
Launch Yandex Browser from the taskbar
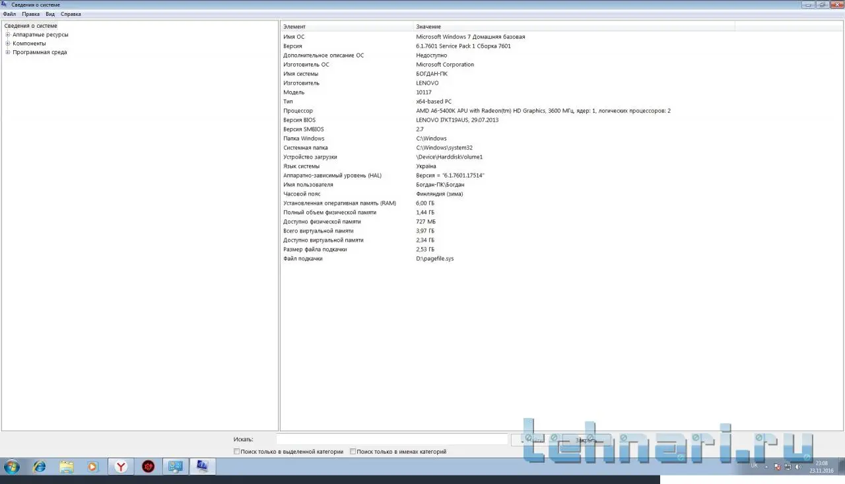click(x=121, y=467)
